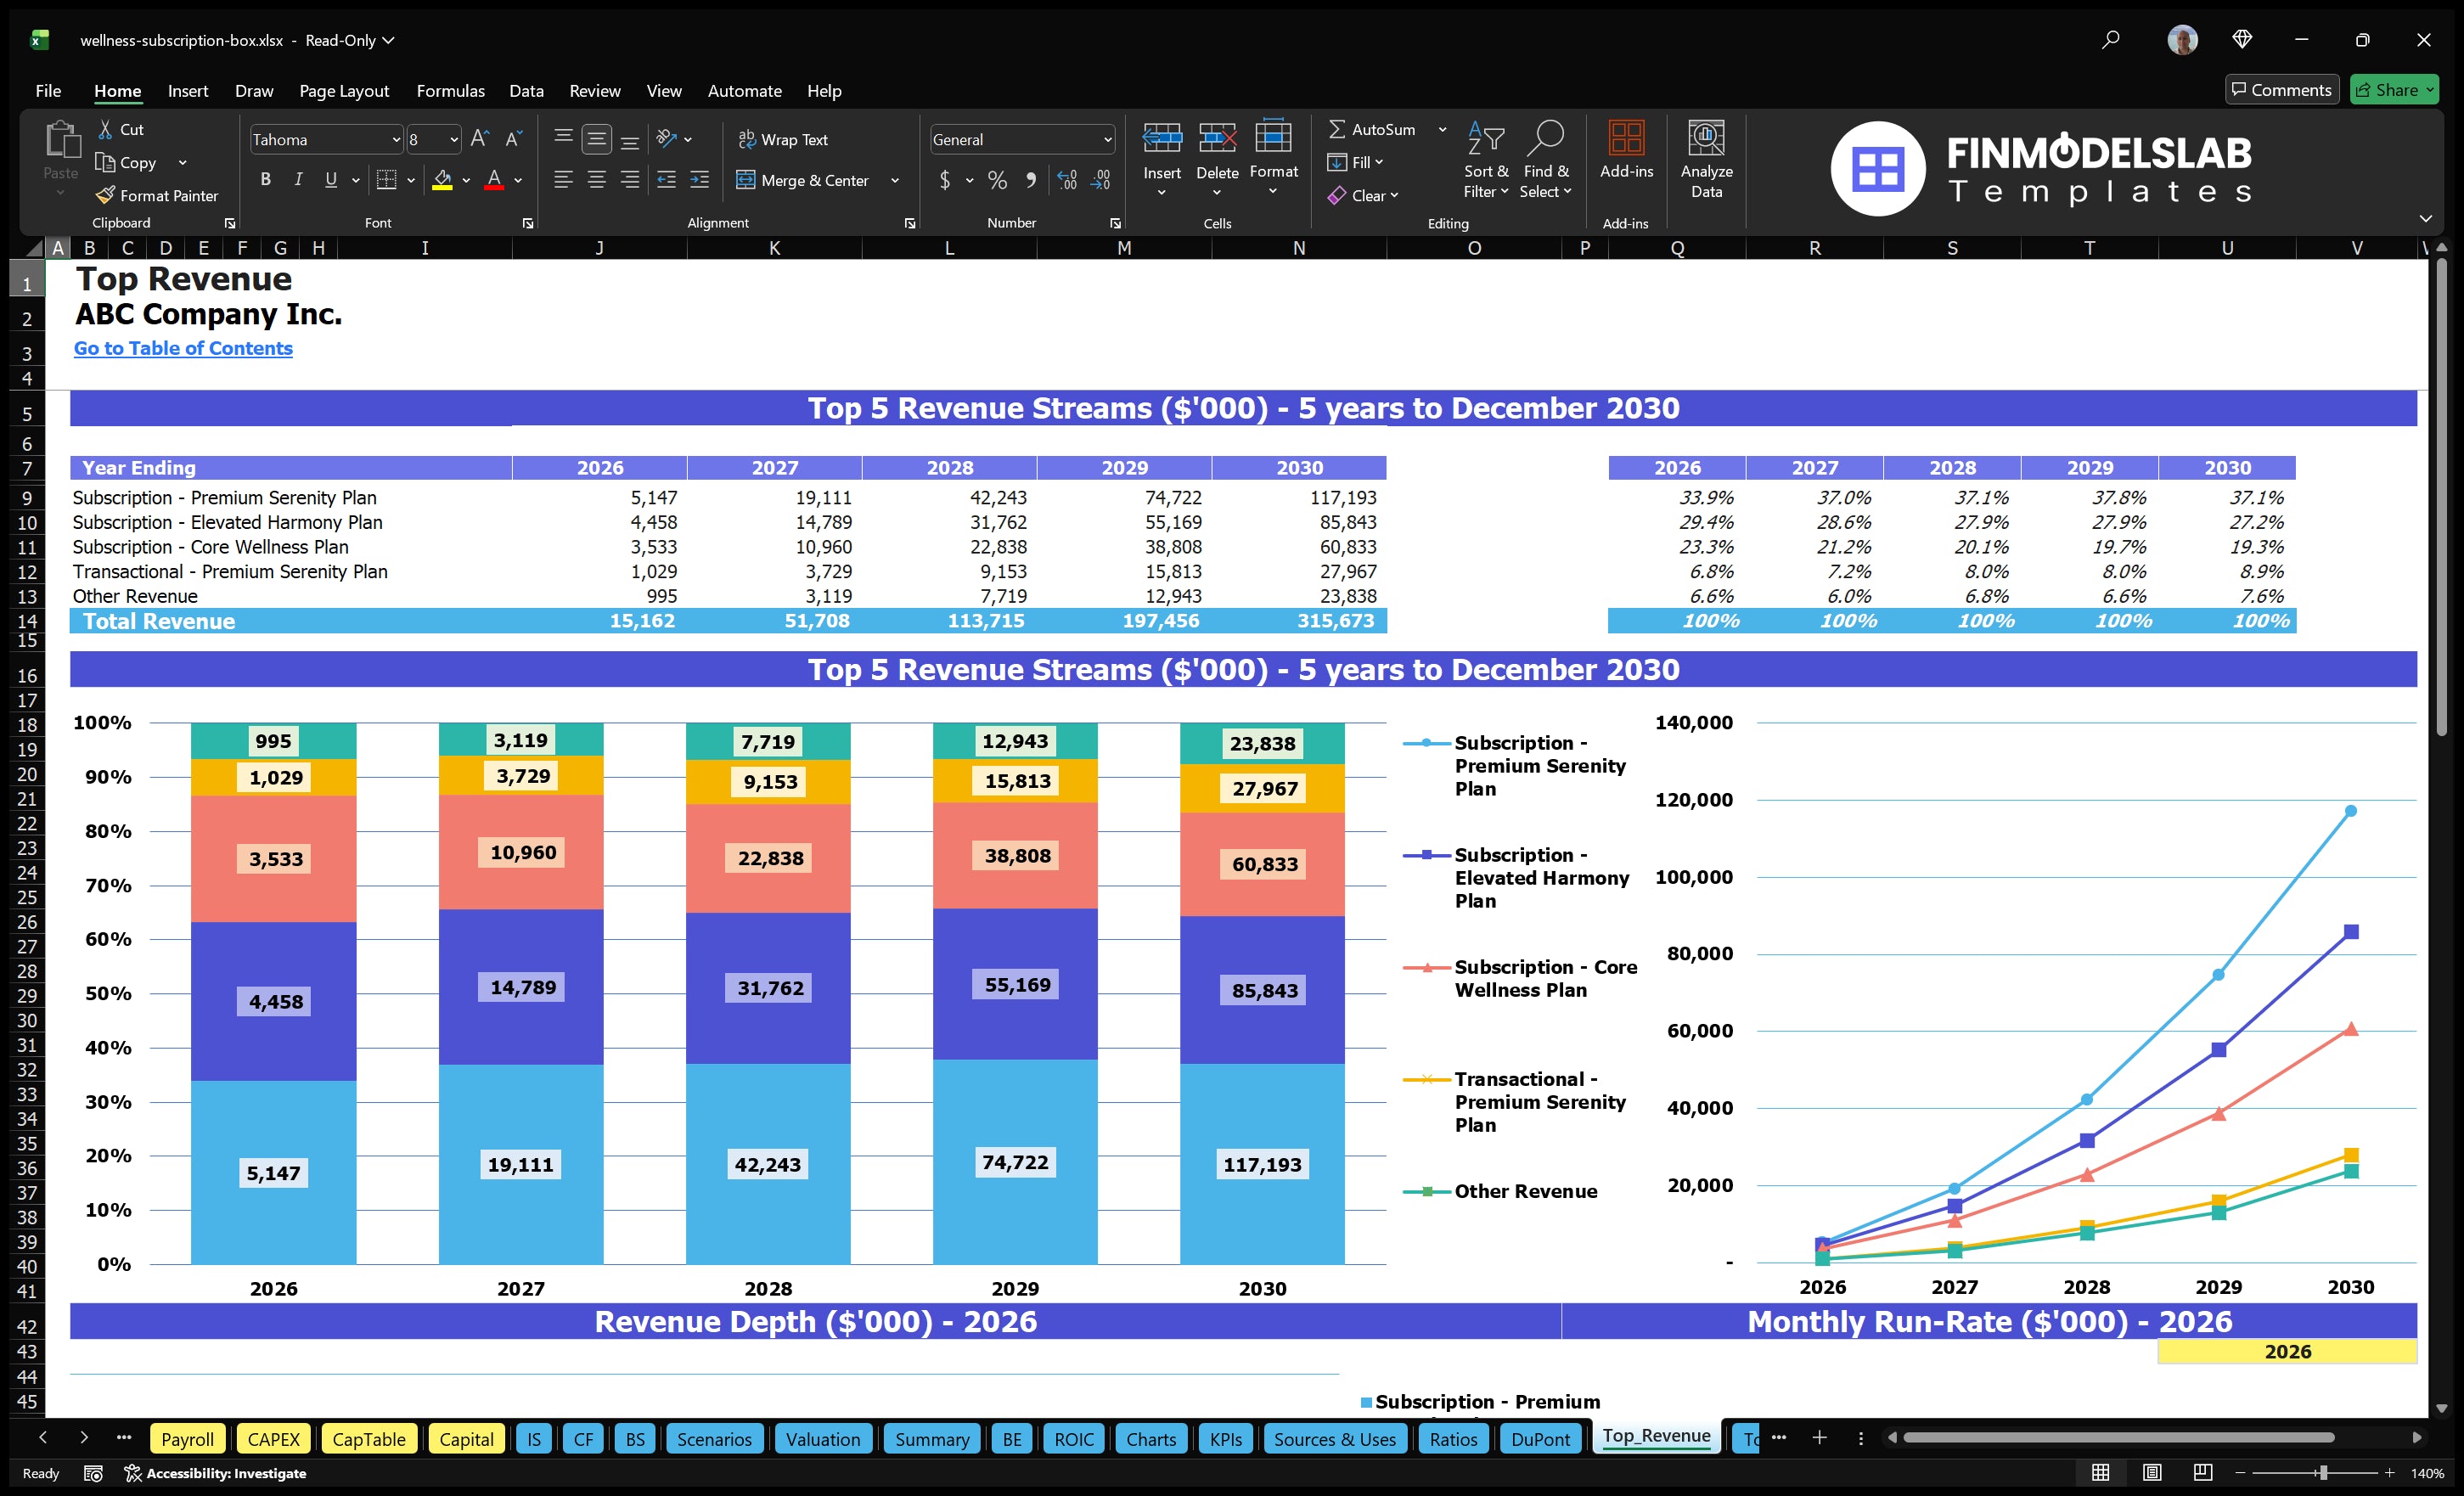Follow Go to Table of Contents link
This screenshot has width=2464, height=1496.
(x=183, y=348)
